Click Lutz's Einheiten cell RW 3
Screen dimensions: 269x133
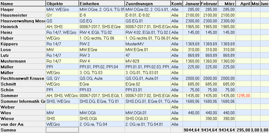click(101, 55)
